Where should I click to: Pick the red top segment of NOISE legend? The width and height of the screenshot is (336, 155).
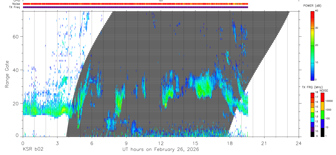[322, 97]
